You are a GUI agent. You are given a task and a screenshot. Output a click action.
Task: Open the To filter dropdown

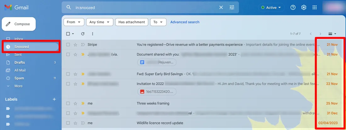[158, 22]
